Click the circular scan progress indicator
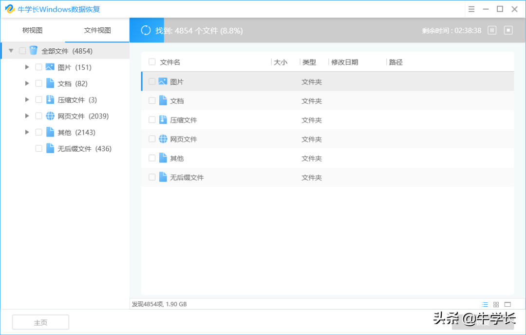Screen dimensions: 526x335 pyautogui.click(x=147, y=30)
